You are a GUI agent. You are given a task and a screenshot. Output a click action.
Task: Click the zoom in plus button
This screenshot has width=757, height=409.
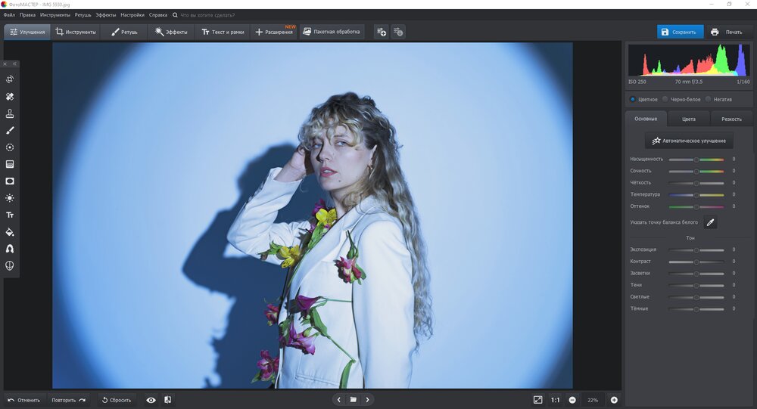614,400
